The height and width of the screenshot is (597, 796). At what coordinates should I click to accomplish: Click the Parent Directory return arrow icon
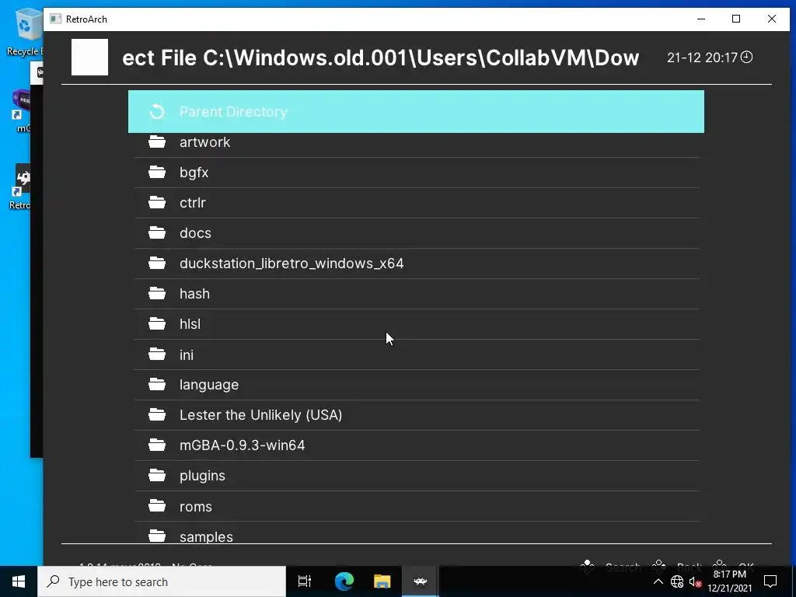(157, 112)
